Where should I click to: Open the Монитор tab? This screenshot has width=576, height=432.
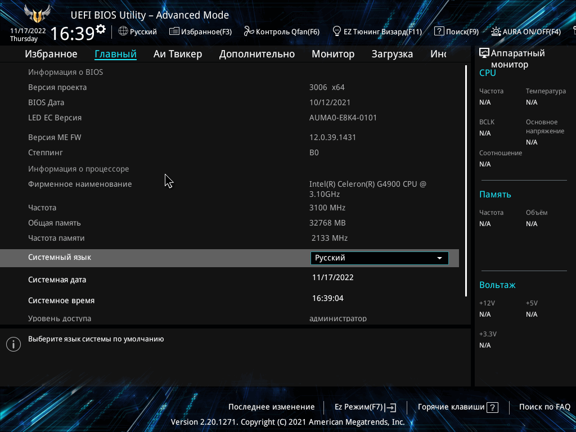[333, 54]
